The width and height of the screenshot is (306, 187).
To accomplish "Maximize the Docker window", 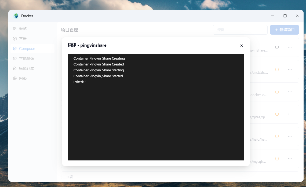I will click(x=285, y=16).
